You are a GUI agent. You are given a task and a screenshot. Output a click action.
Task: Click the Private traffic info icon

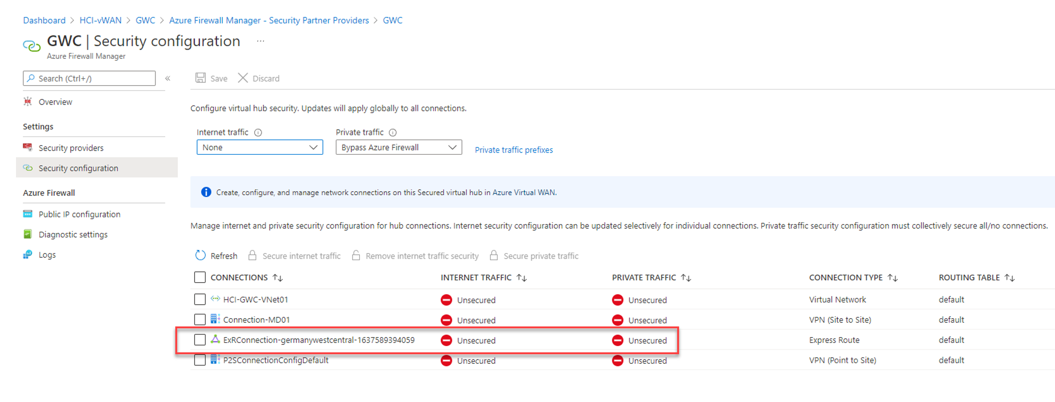click(393, 132)
